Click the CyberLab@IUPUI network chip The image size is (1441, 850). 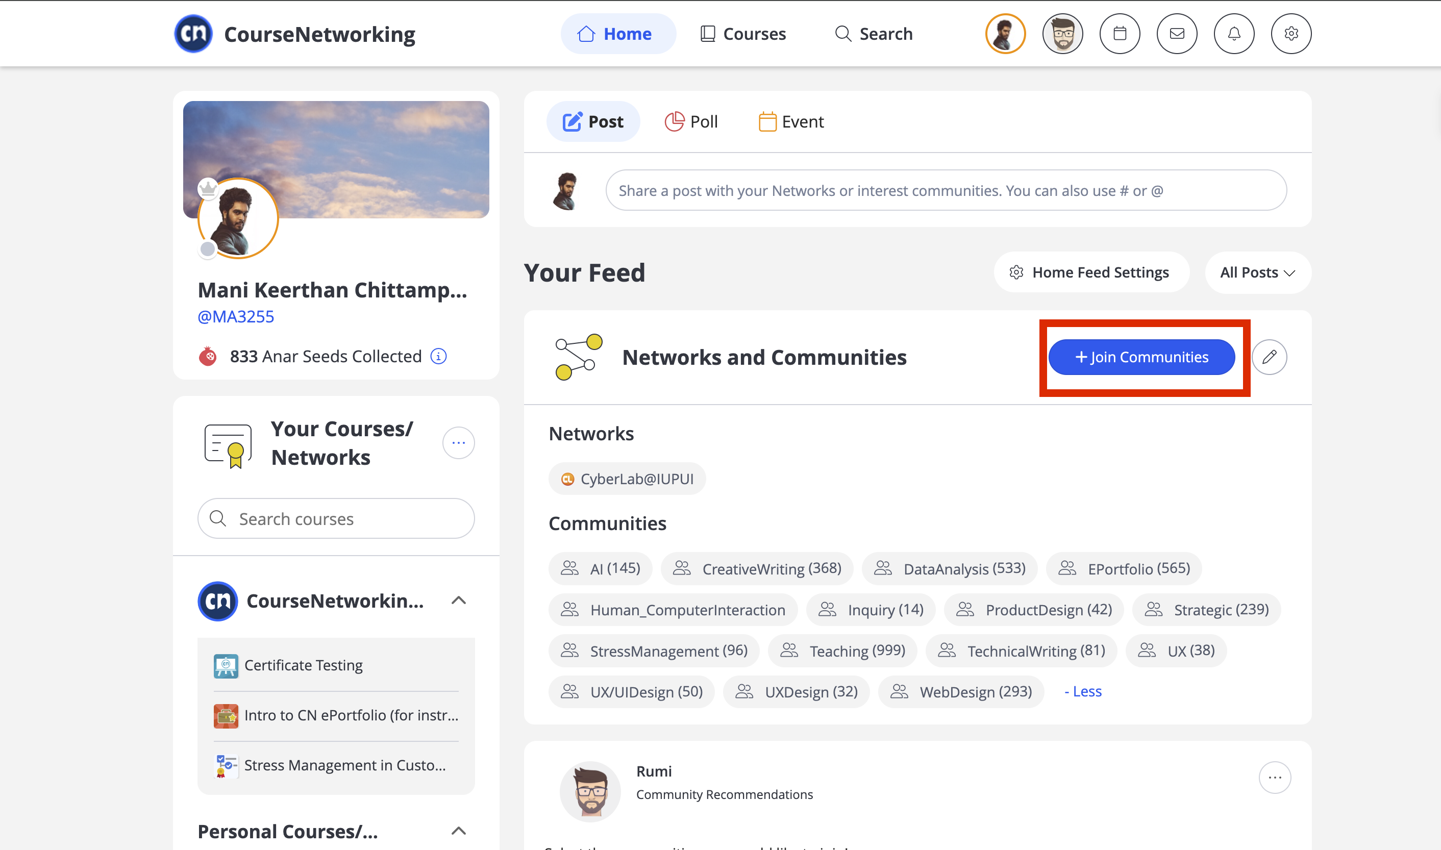627,479
